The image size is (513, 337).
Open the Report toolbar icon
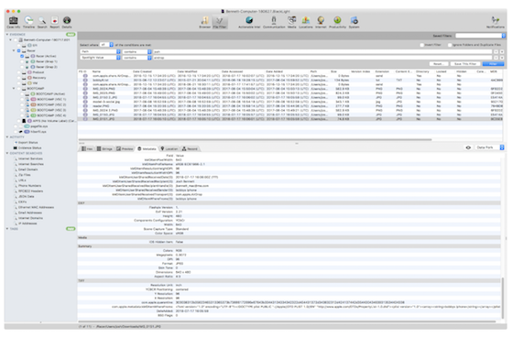pyautogui.click(x=55, y=21)
